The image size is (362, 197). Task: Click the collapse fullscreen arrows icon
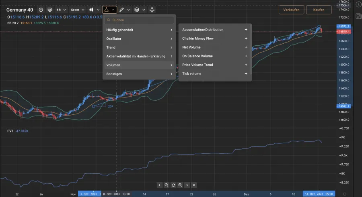[x=152, y=10]
